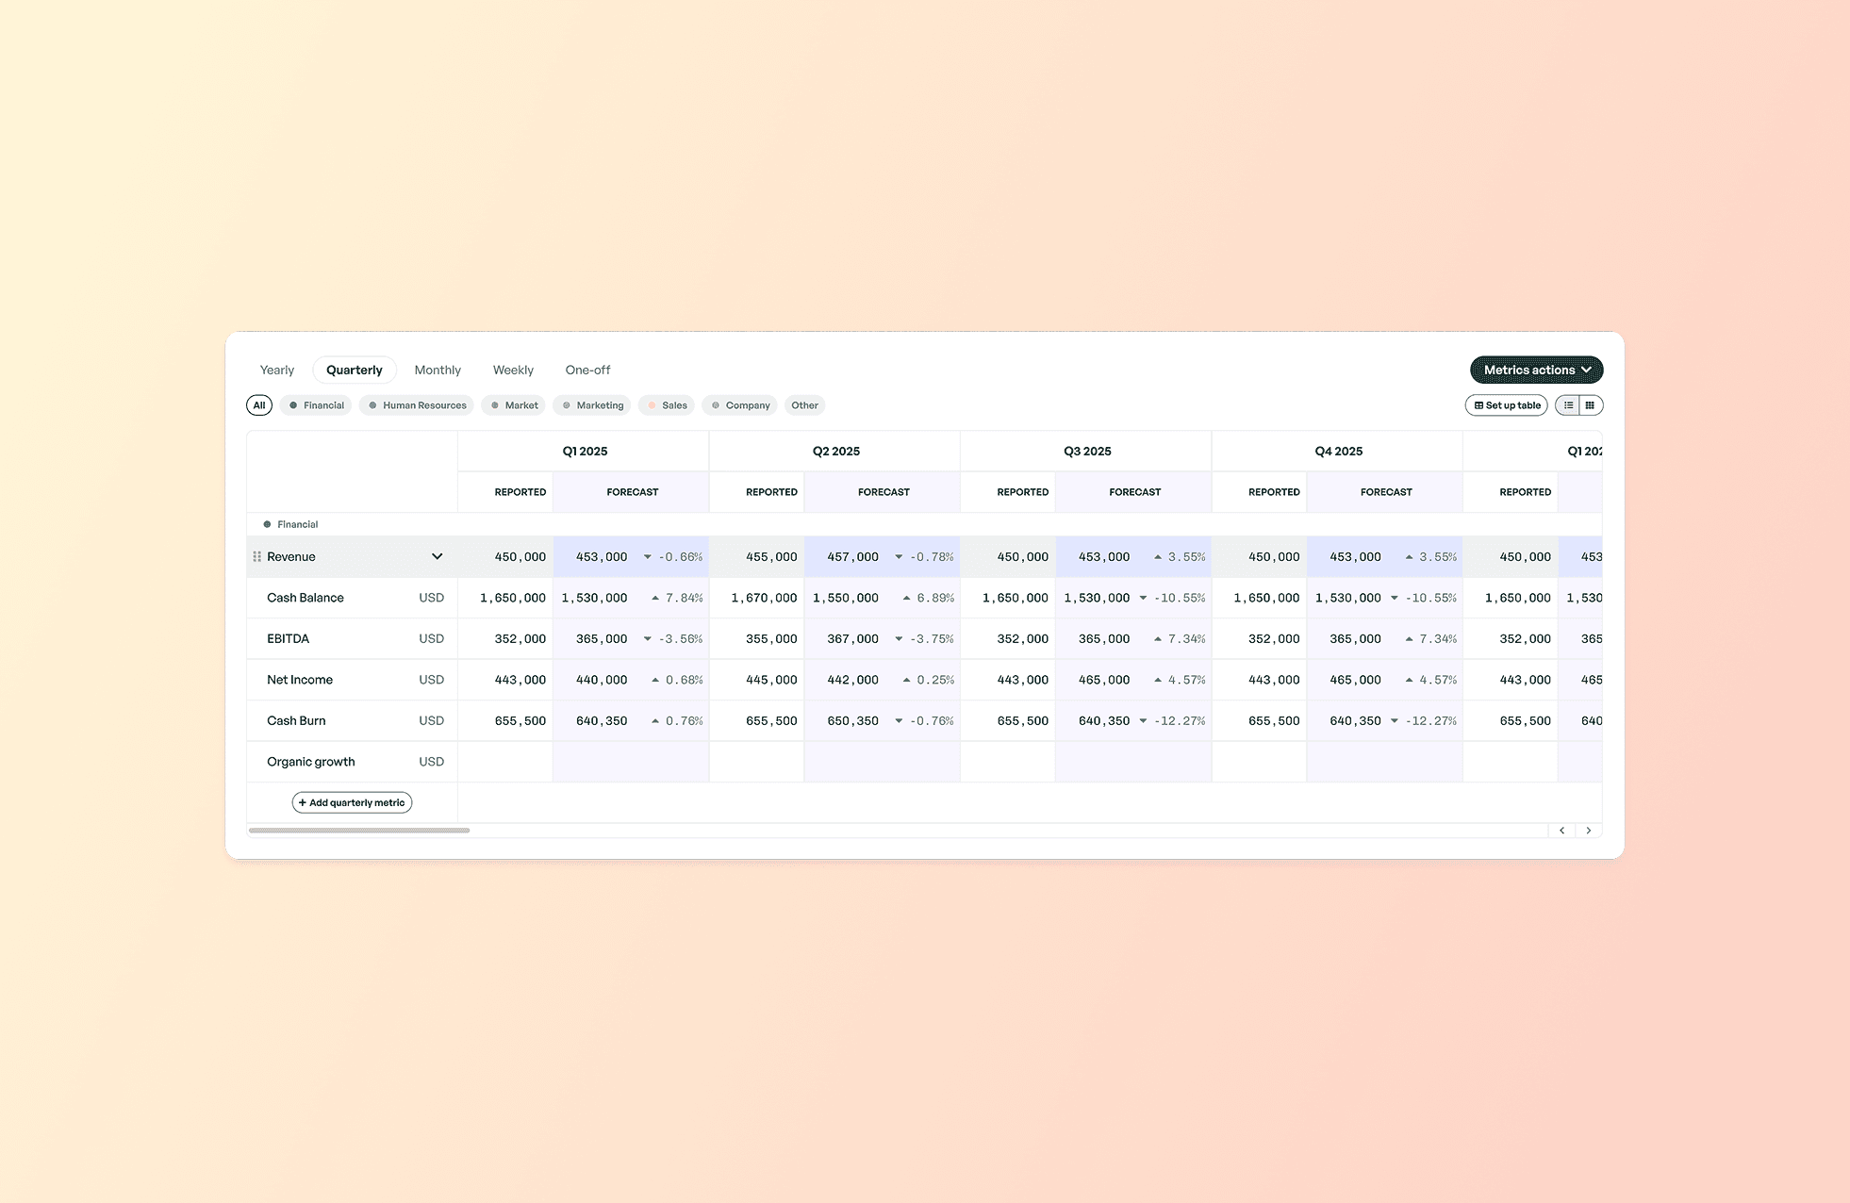Switch to the Yearly tab
The width and height of the screenshot is (1850, 1203).
coord(277,370)
